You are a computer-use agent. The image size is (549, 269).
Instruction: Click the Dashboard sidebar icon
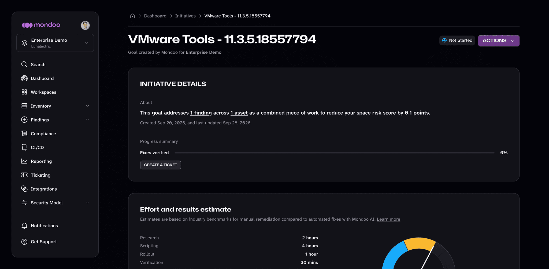point(24,78)
